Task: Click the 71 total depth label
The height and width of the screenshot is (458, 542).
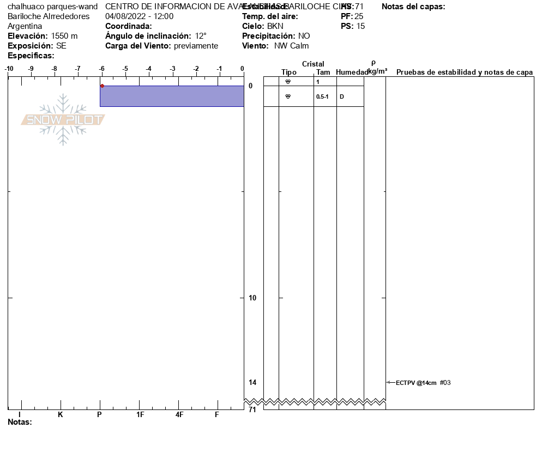Action: (252, 409)
